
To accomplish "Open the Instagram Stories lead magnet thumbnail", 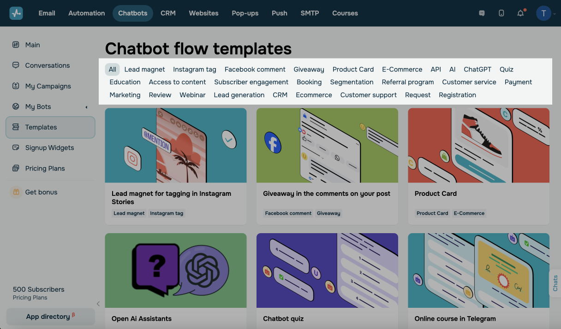I will (x=176, y=146).
